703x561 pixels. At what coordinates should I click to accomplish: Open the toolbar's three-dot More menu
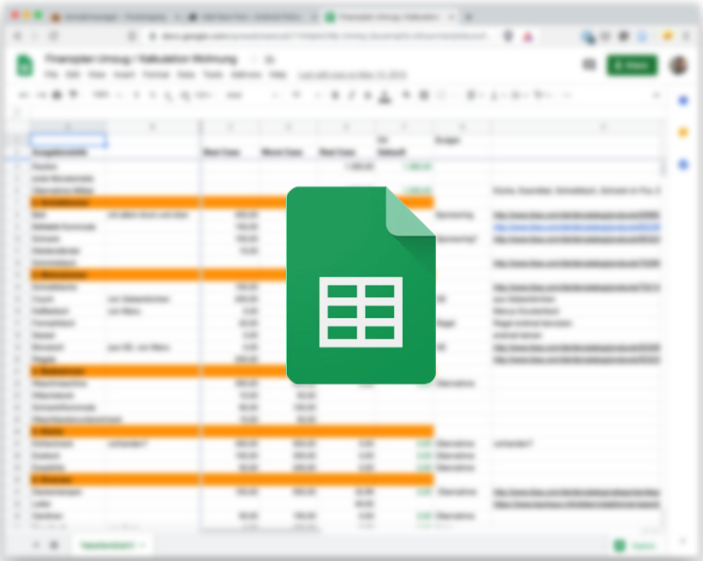pos(567,95)
